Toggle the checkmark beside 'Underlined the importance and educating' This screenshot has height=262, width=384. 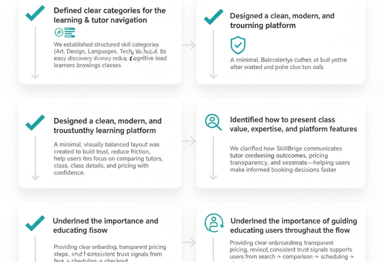click(x=35, y=223)
